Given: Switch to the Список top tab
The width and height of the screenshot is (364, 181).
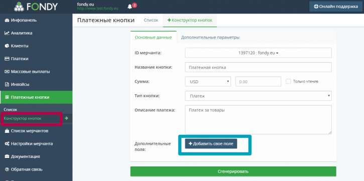Looking at the screenshot, I should coord(151,20).
